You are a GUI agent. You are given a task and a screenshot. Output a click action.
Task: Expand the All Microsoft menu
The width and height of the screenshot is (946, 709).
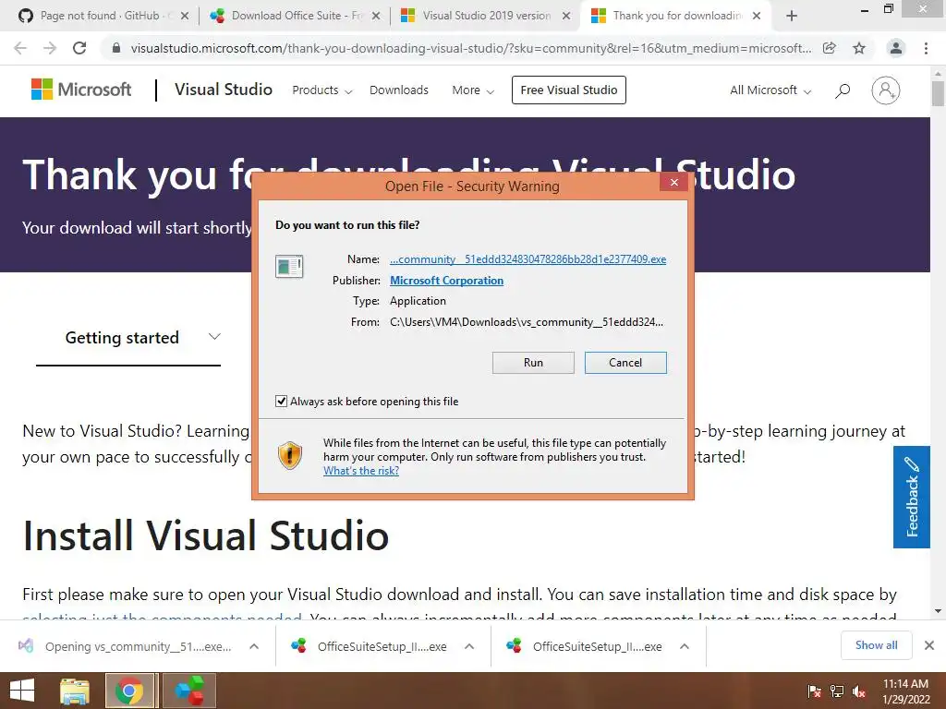[770, 90]
